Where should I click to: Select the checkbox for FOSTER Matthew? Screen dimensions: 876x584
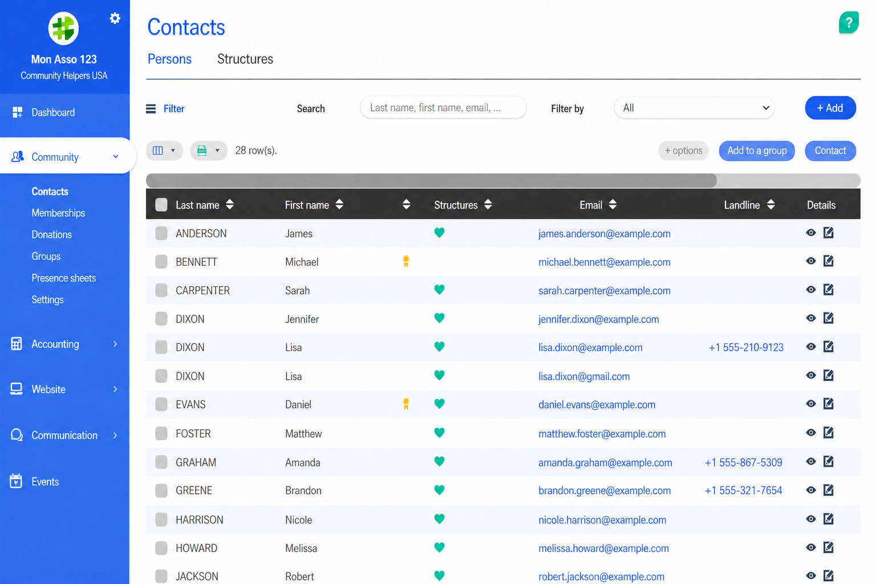161,433
